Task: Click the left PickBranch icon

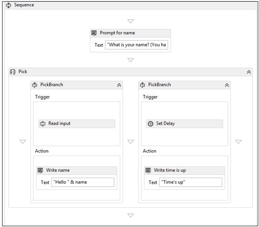Action: point(35,85)
